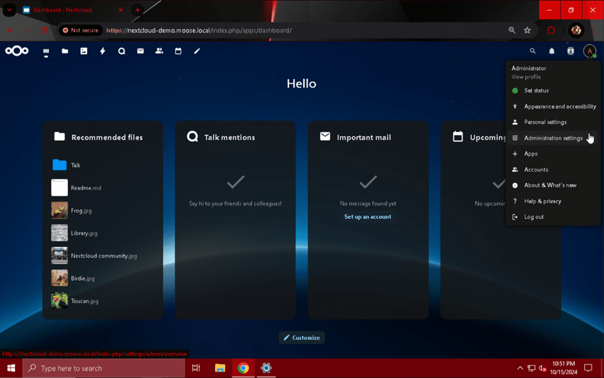Open the Chrome profile avatar

576,30
